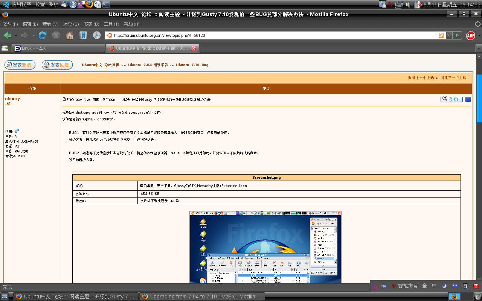
Task: Open the 帮助 (H) menu
Action: coord(131,24)
